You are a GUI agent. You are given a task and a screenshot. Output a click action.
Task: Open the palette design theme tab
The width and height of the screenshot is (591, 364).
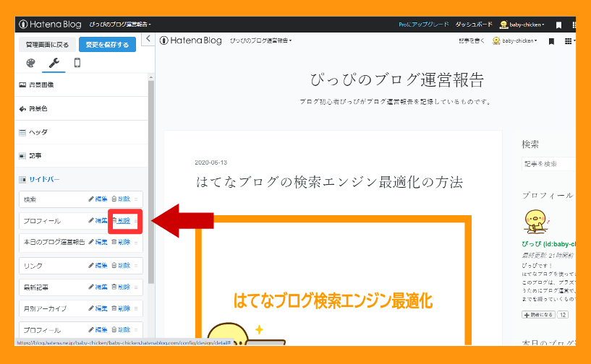point(30,63)
